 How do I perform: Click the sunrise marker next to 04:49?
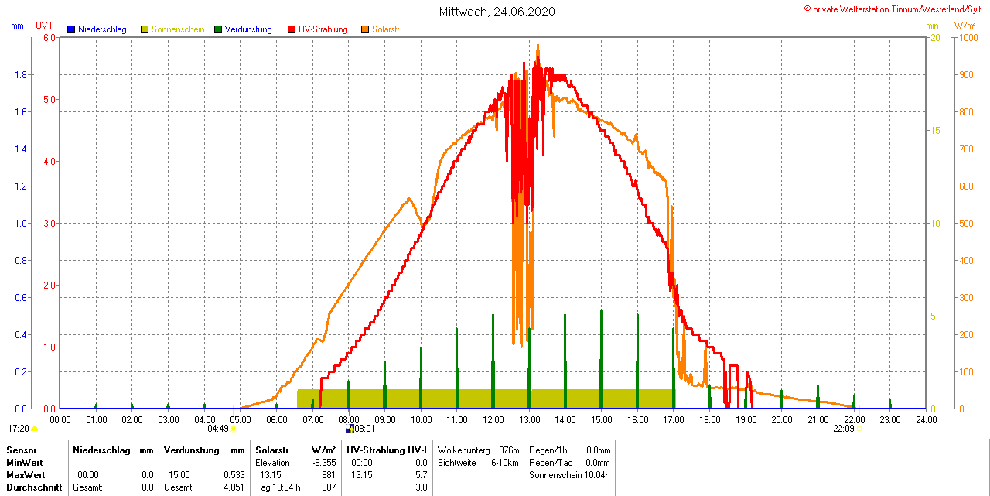pyautogui.click(x=234, y=428)
